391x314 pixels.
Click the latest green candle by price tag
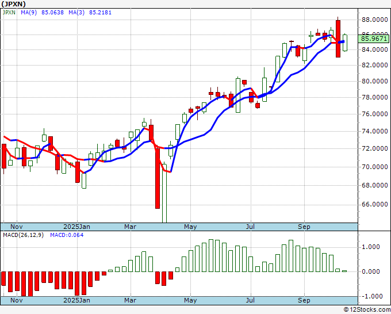[x=345, y=43]
